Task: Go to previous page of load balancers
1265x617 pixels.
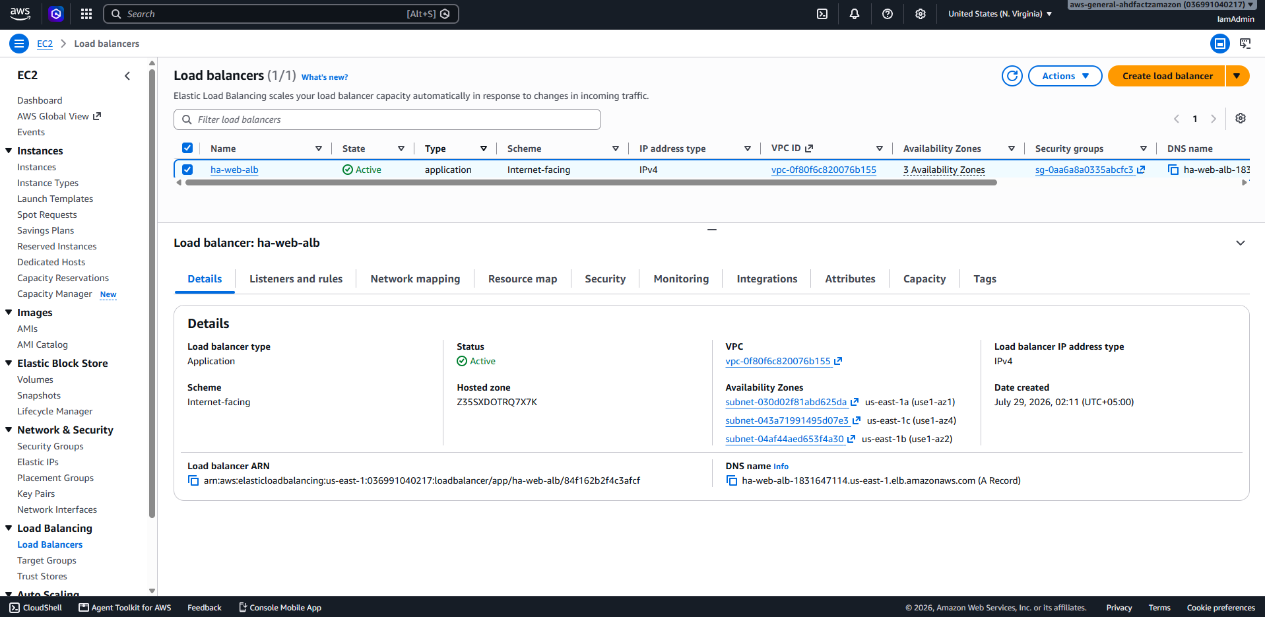Action: (1176, 119)
